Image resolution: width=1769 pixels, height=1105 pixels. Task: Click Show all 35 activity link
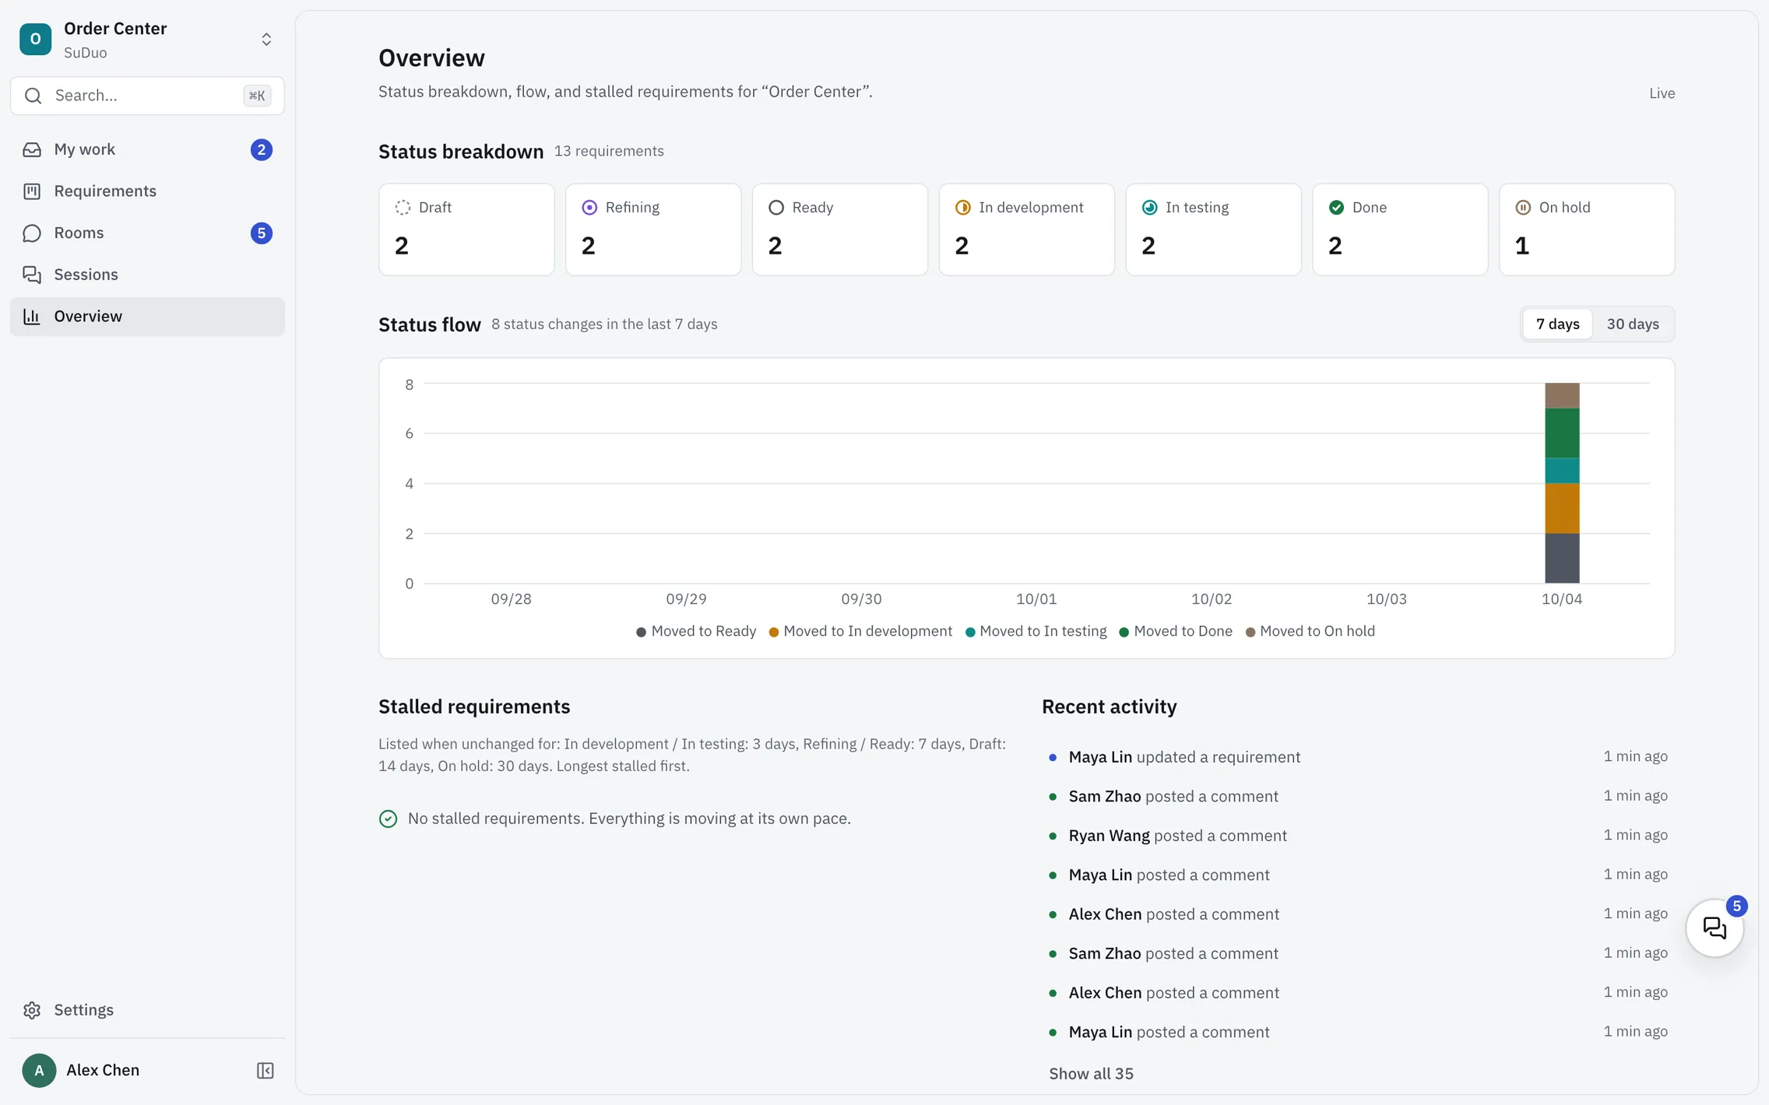point(1091,1074)
